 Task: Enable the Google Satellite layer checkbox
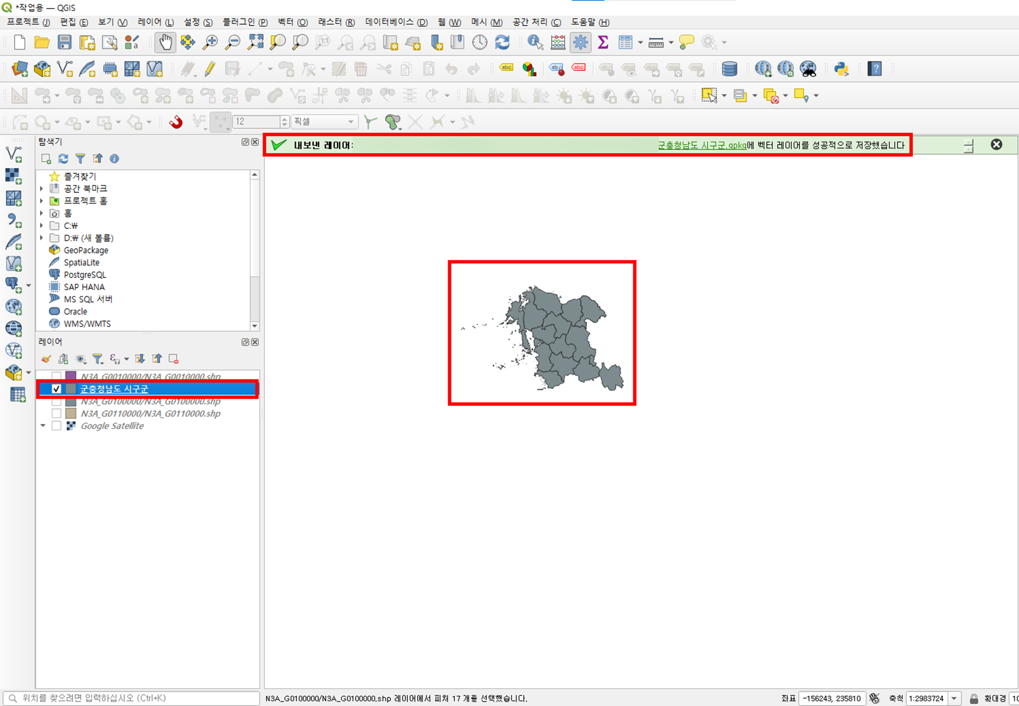coord(56,426)
